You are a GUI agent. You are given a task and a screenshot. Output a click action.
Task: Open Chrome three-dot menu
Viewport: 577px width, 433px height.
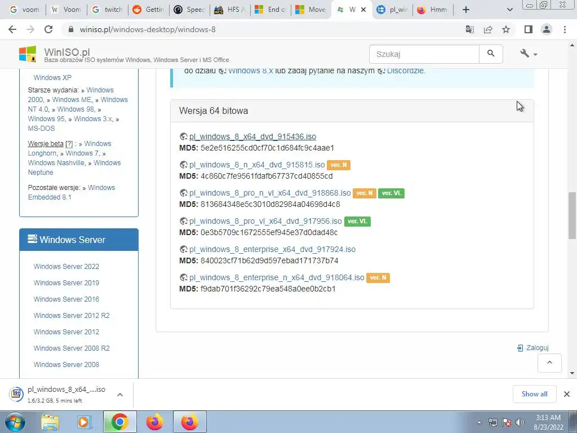pos(565,29)
